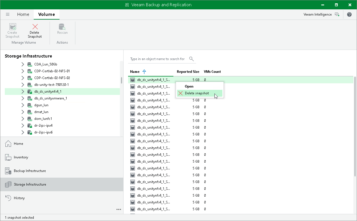Click the snapshot list vertical scrollbar
This screenshot has height=221, width=357.
point(355,127)
